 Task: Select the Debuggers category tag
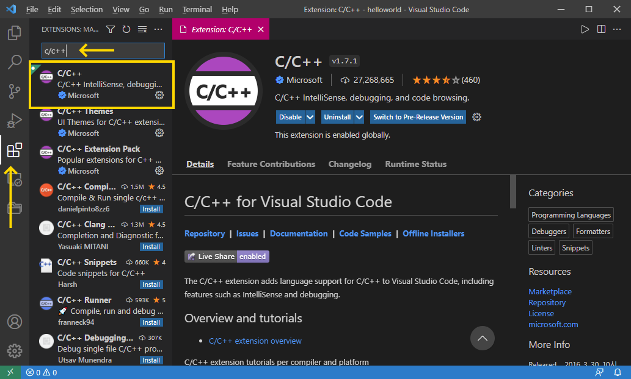coord(549,232)
